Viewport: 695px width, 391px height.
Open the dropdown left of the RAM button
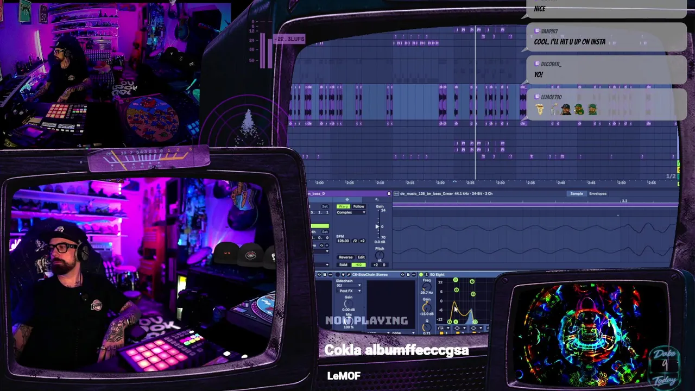320,265
